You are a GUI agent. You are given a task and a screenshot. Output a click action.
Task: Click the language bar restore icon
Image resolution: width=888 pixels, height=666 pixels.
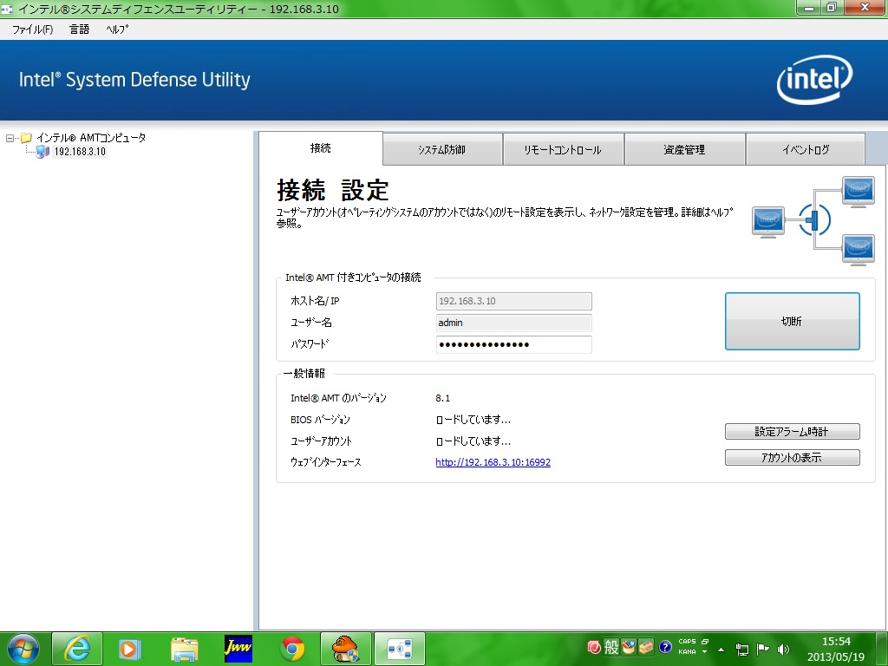coord(705,642)
